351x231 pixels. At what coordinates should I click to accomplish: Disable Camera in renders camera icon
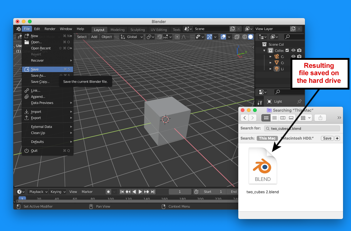[x=299, y=56]
